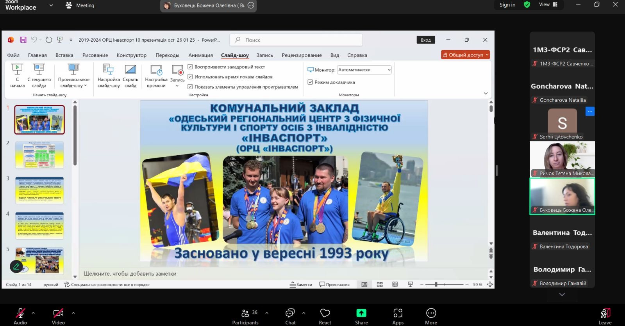The height and width of the screenshot is (326, 625).
Task: Click the Share access button
Action: (x=465, y=55)
